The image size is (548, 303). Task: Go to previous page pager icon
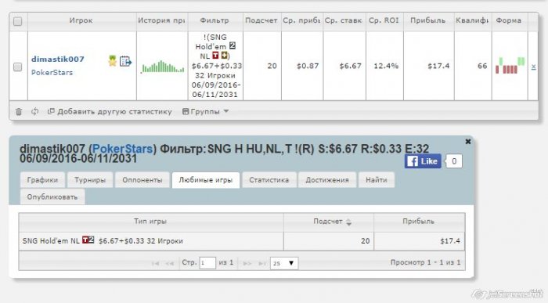tap(170, 263)
